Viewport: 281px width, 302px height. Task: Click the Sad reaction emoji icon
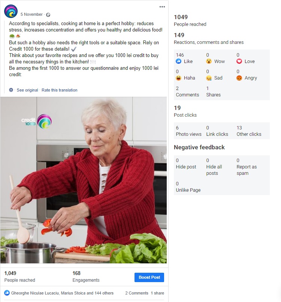[209, 78]
